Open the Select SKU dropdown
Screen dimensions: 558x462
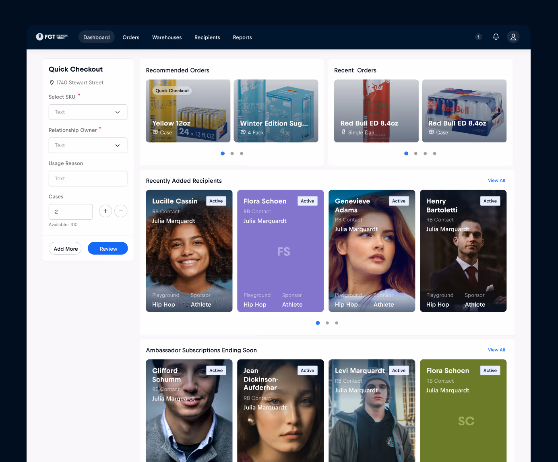pos(88,112)
